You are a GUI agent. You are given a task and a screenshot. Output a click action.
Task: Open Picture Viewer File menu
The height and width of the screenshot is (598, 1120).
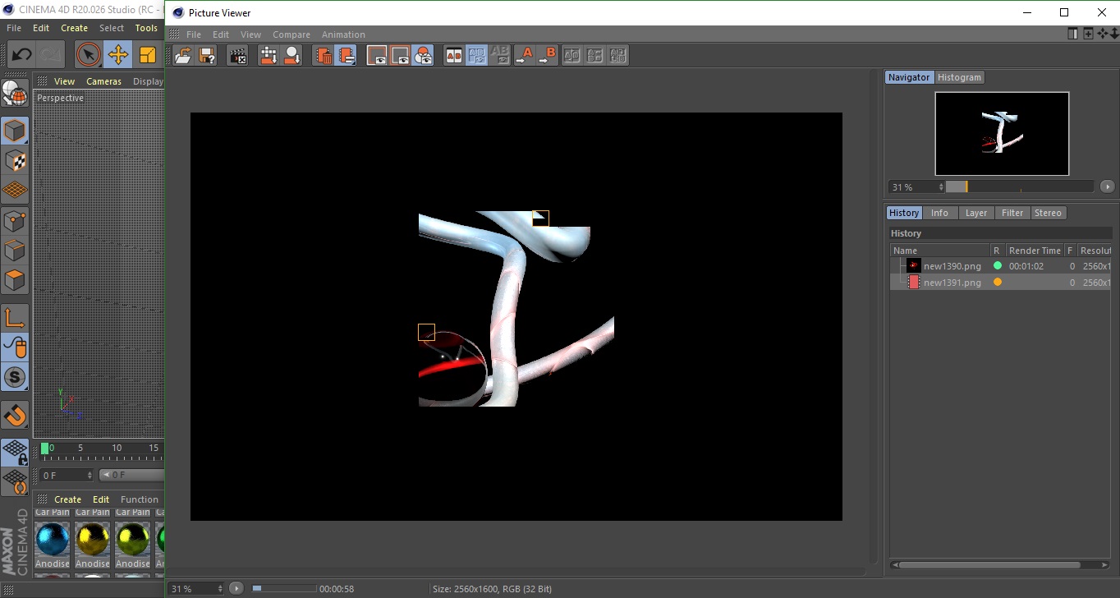pos(194,34)
